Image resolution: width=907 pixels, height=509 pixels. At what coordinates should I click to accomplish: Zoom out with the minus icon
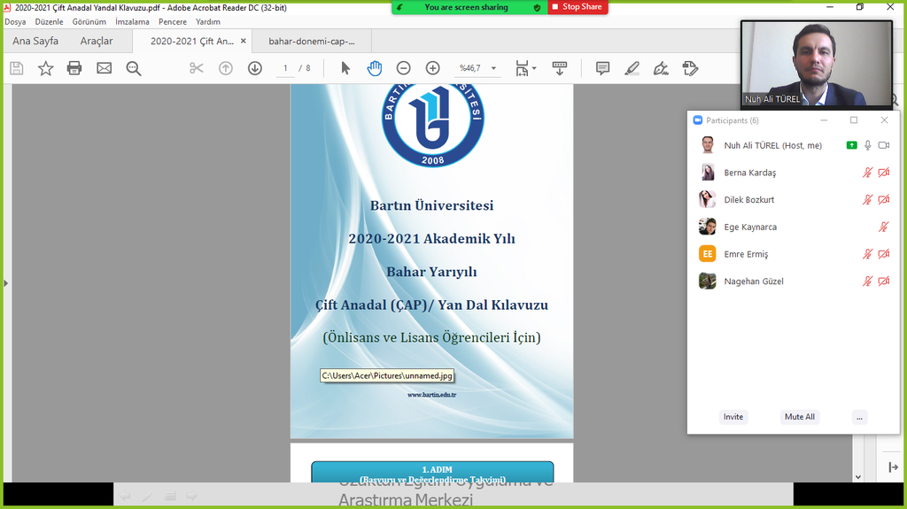point(403,68)
